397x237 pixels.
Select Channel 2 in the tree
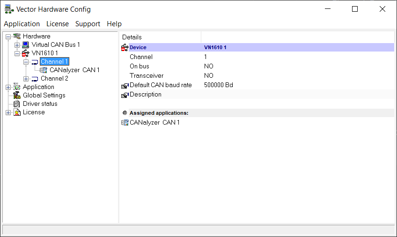coord(54,79)
